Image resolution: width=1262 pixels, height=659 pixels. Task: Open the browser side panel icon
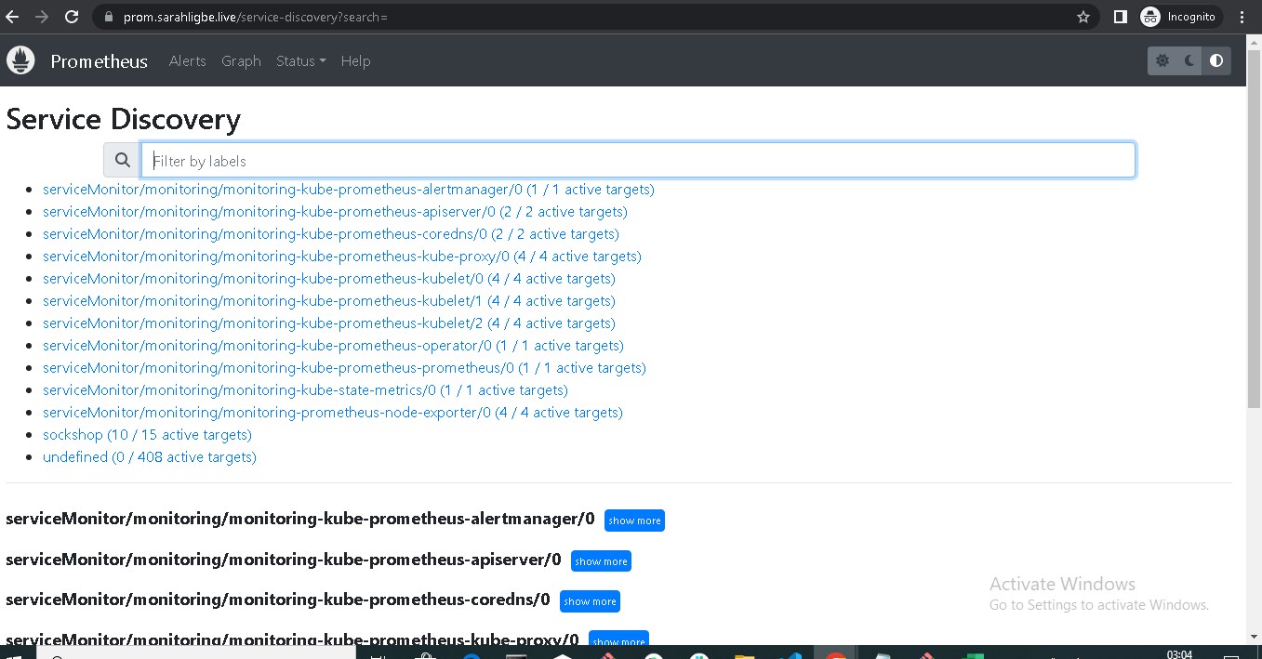coord(1121,17)
